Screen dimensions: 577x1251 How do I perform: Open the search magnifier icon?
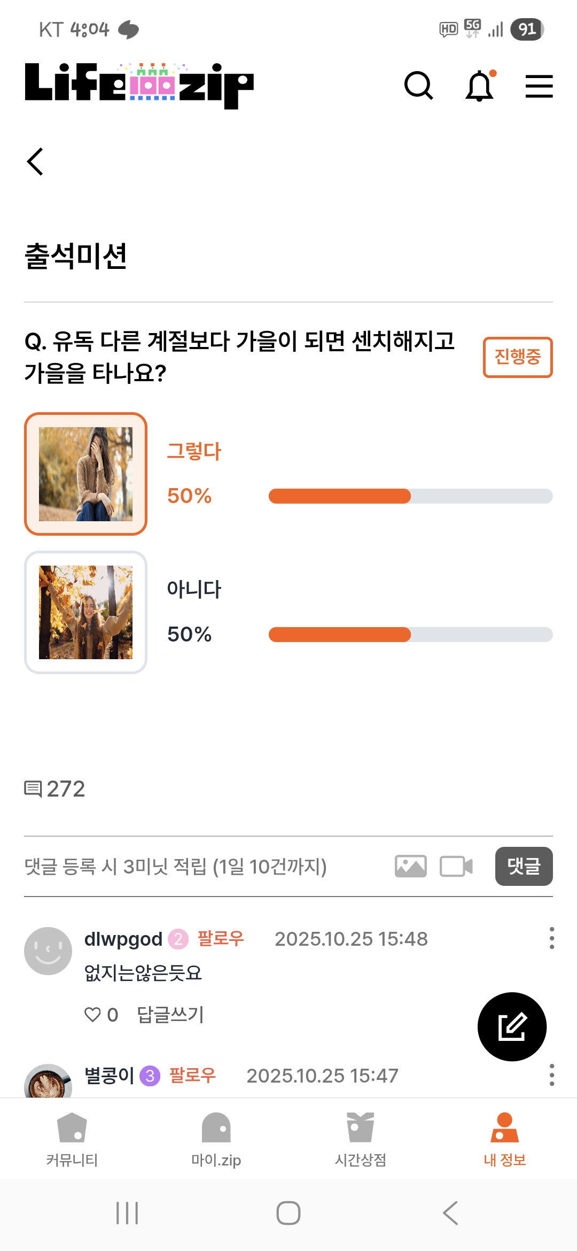point(418,86)
